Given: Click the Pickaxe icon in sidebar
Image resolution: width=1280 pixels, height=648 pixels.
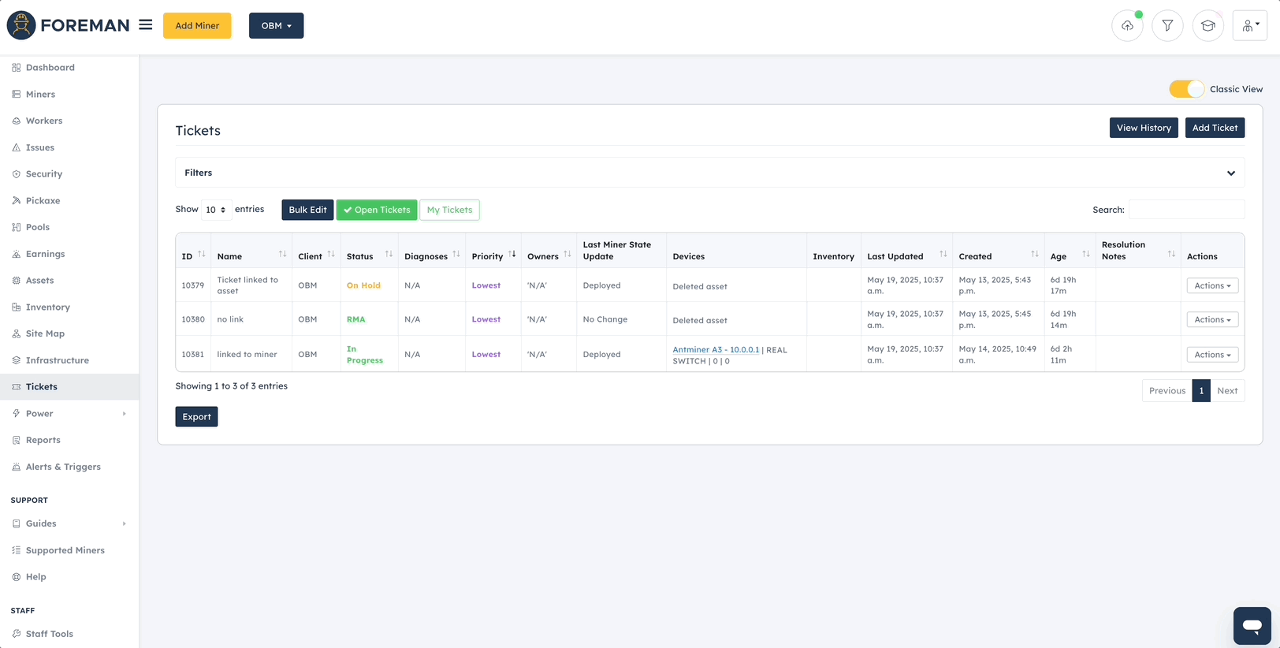Looking at the screenshot, I should 17,201.
